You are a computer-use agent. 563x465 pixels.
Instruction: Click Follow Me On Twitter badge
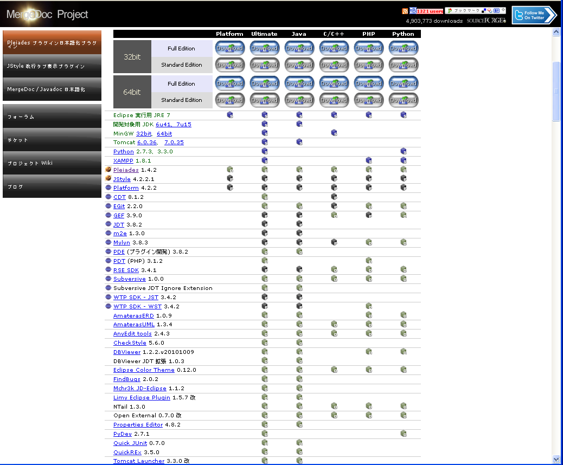coord(534,15)
